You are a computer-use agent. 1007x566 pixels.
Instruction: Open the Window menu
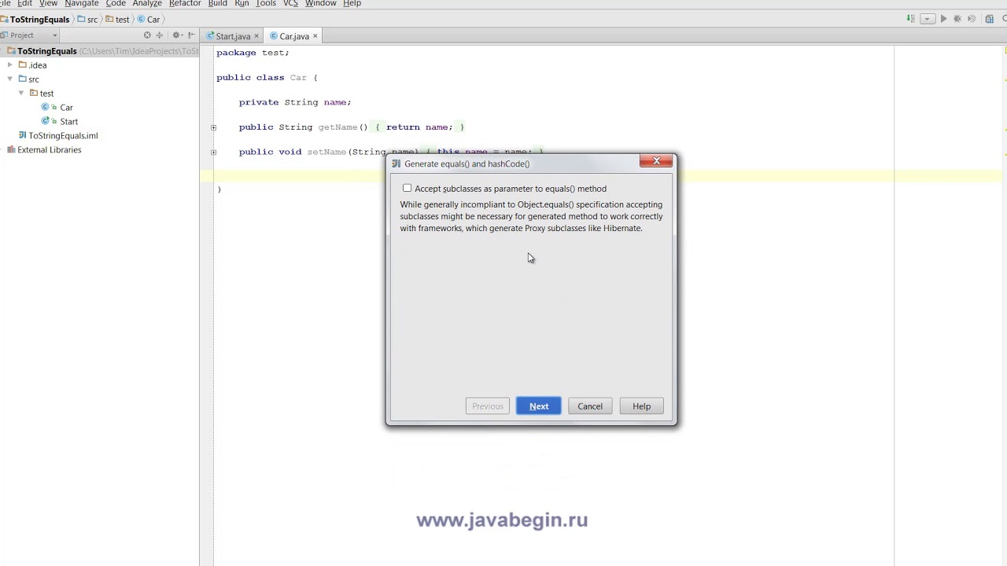pyautogui.click(x=320, y=3)
